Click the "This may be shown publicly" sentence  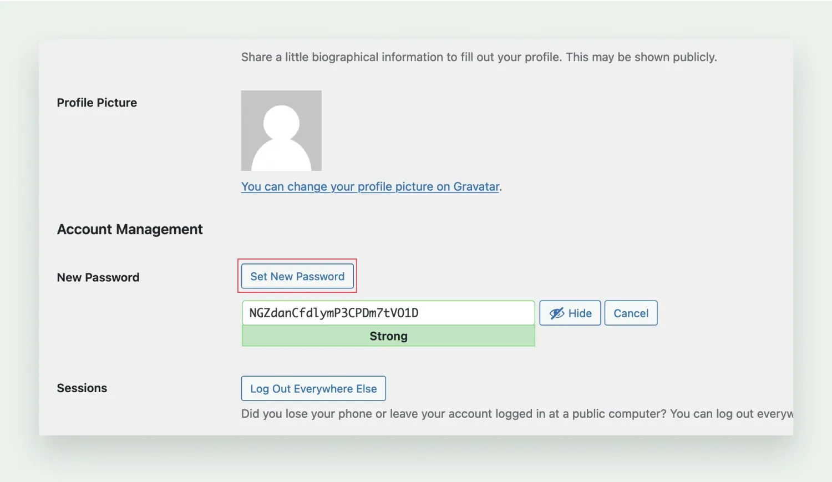641,57
